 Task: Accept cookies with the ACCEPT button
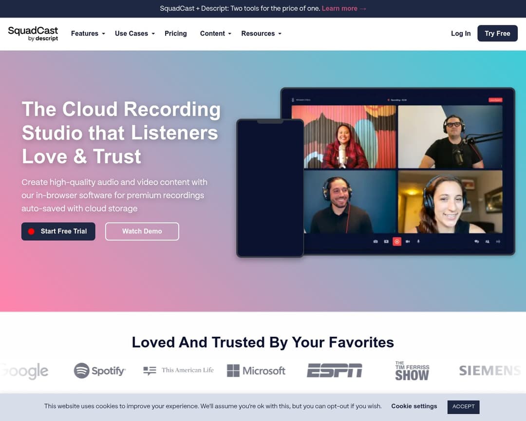pyautogui.click(x=463, y=406)
